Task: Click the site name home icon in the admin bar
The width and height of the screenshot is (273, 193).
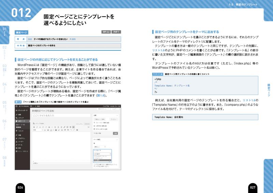Action: point(20,106)
